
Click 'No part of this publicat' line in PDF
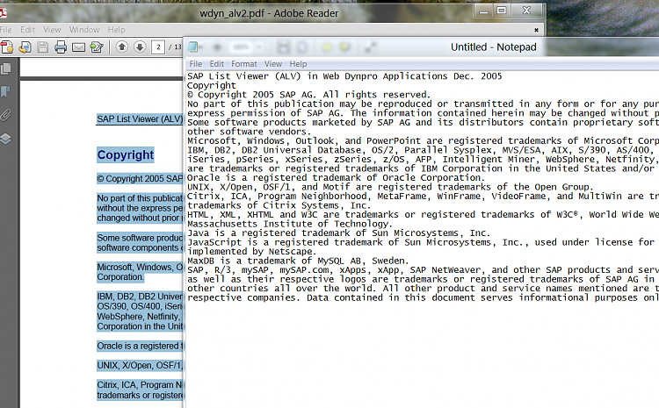(x=140, y=197)
